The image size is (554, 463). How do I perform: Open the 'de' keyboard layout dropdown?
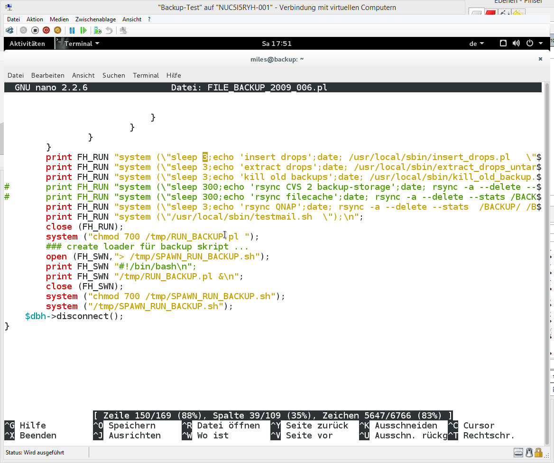coord(477,44)
